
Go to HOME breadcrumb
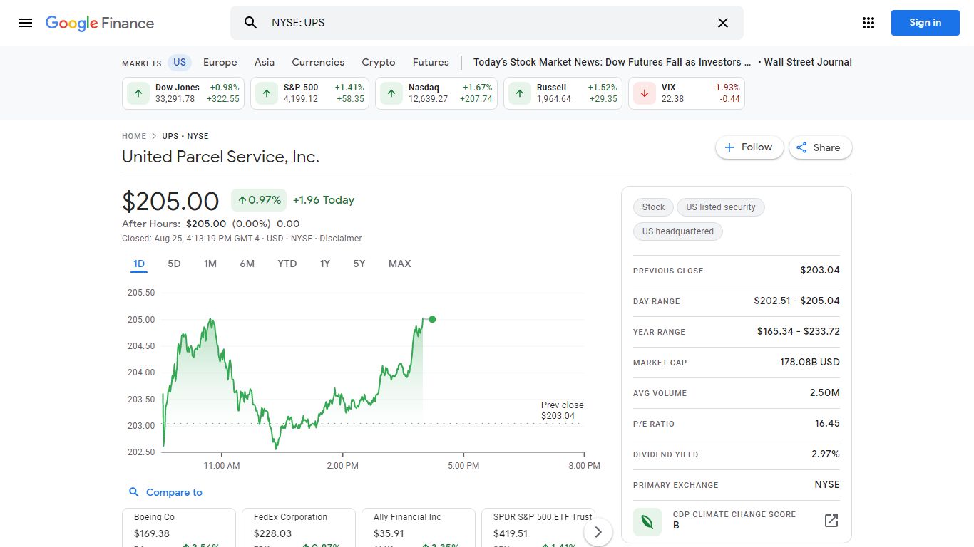coord(134,136)
